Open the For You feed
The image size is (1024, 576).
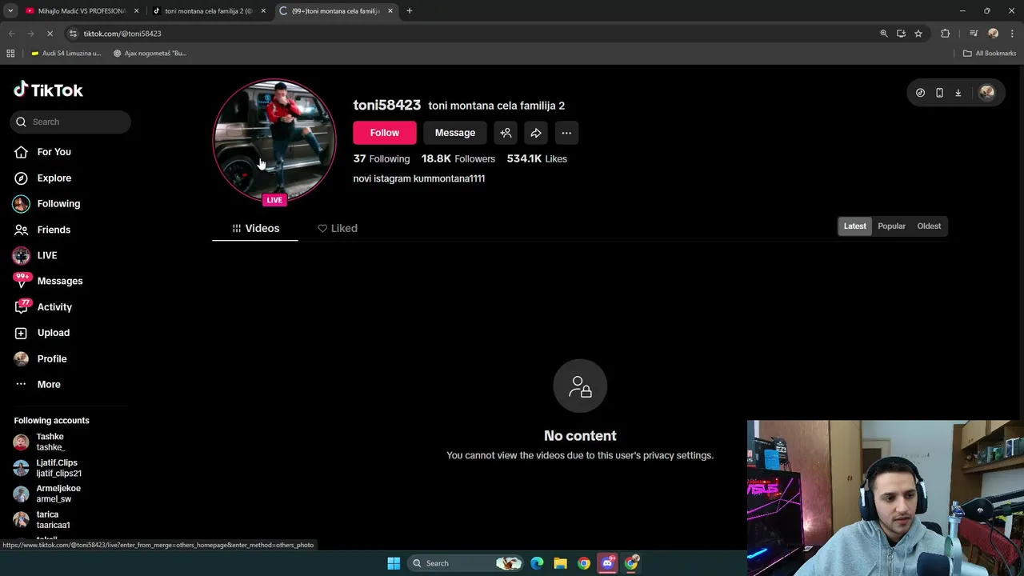(x=42, y=152)
